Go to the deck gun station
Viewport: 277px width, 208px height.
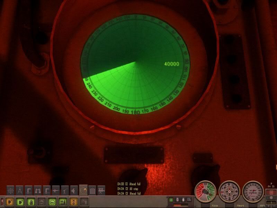(56, 191)
